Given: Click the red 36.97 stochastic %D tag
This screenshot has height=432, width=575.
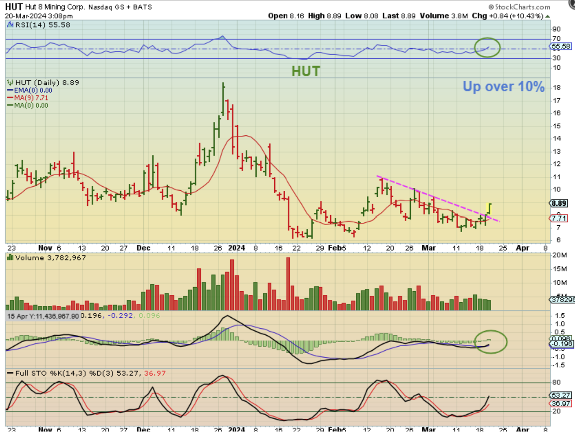Looking at the screenshot, I should coord(560,403).
